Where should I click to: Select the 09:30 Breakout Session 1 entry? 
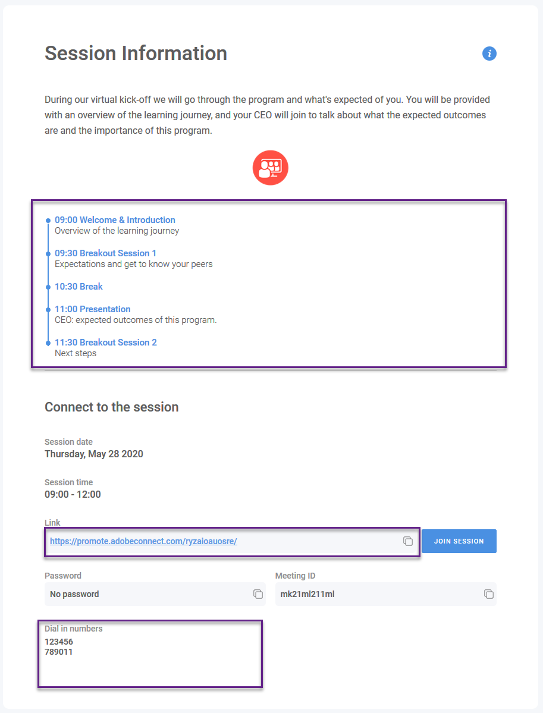point(106,253)
